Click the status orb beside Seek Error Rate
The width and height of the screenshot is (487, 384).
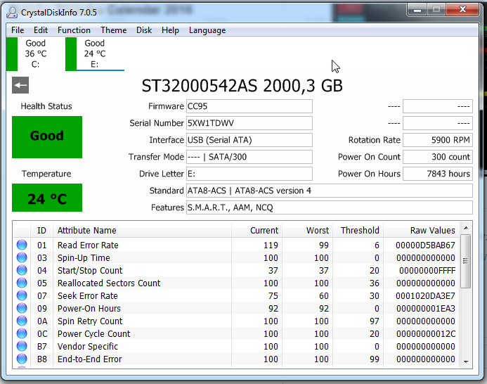tap(22, 295)
